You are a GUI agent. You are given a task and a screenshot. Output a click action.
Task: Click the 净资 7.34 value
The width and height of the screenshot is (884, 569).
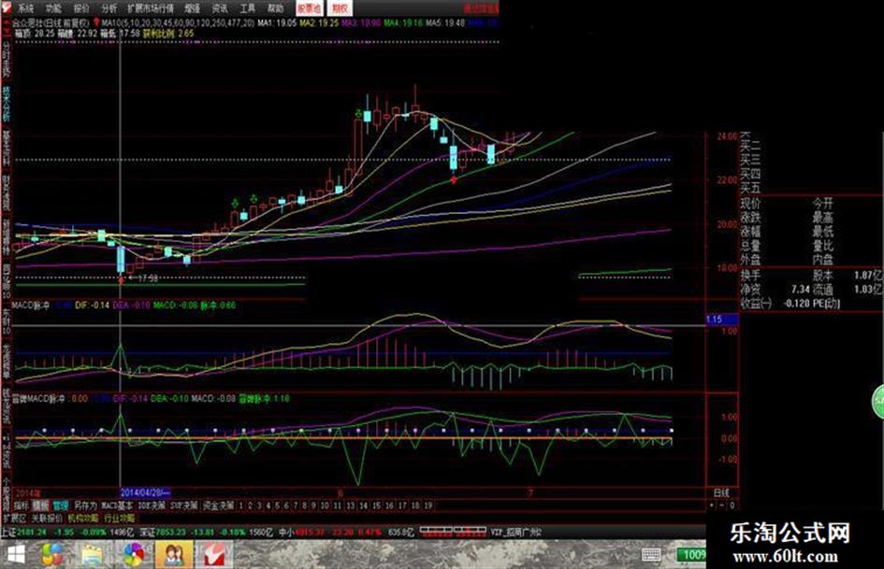801,290
